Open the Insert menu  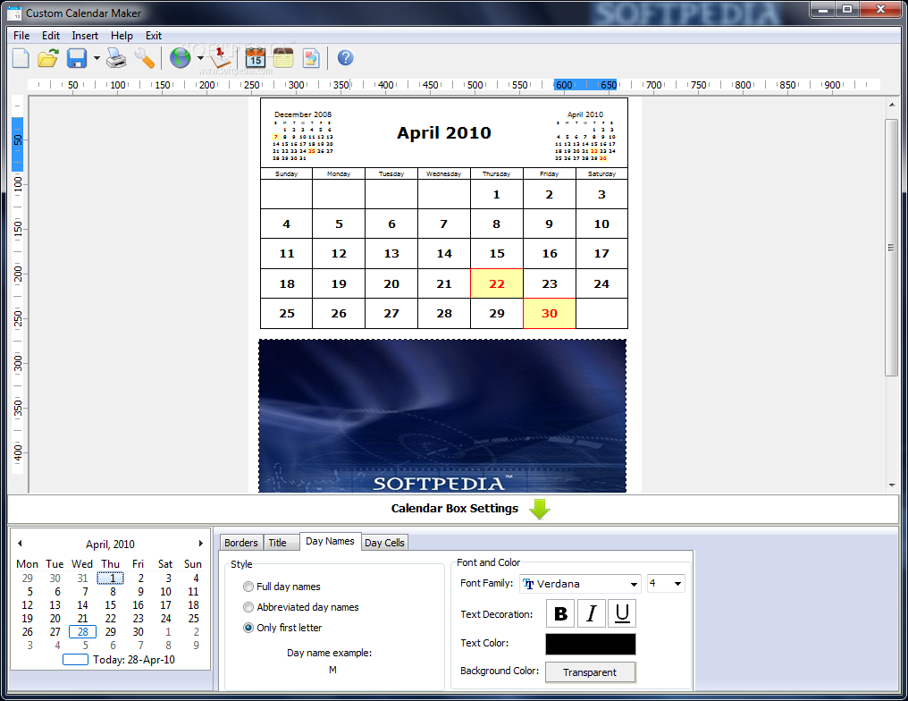tap(85, 36)
